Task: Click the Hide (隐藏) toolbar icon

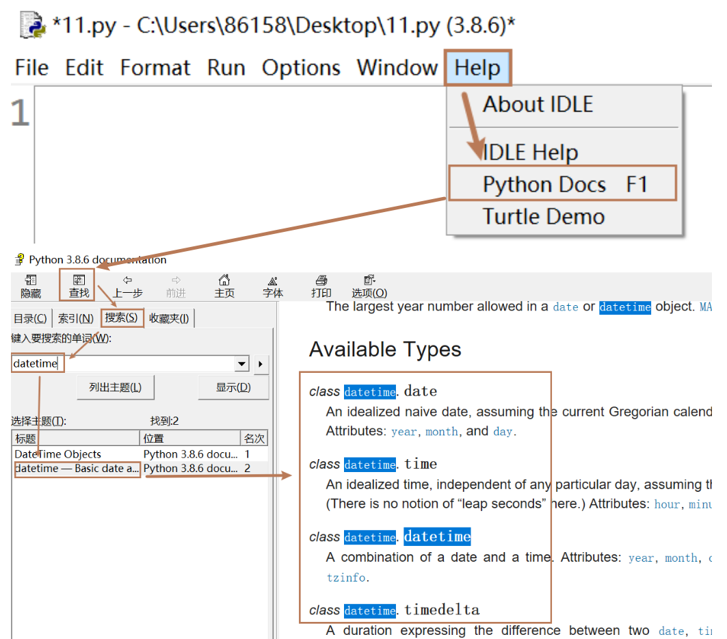Action: tap(31, 286)
